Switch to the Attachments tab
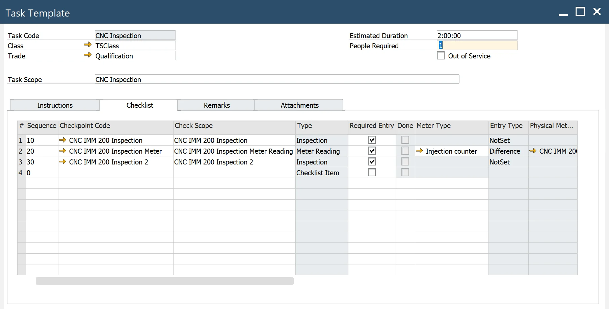 299,105
